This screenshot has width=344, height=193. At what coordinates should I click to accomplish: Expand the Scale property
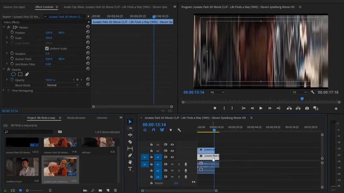click(7, 38)
